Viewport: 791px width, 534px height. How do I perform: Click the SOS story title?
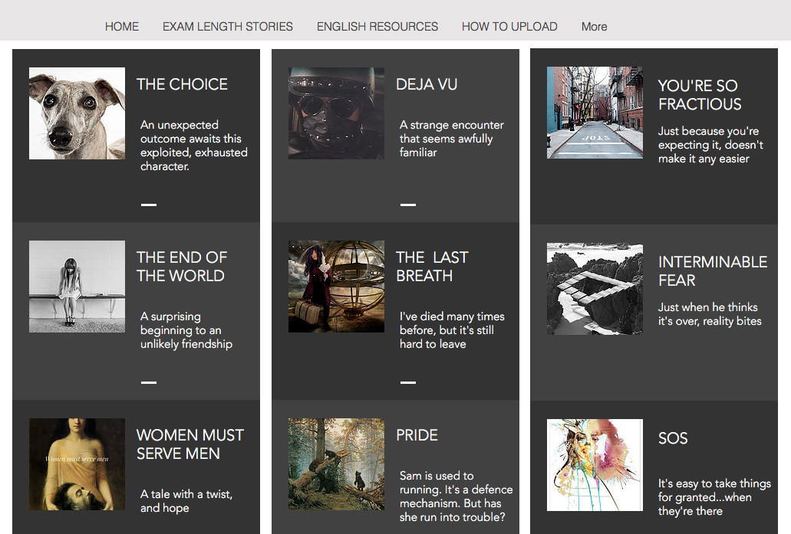tap(673, 438)
